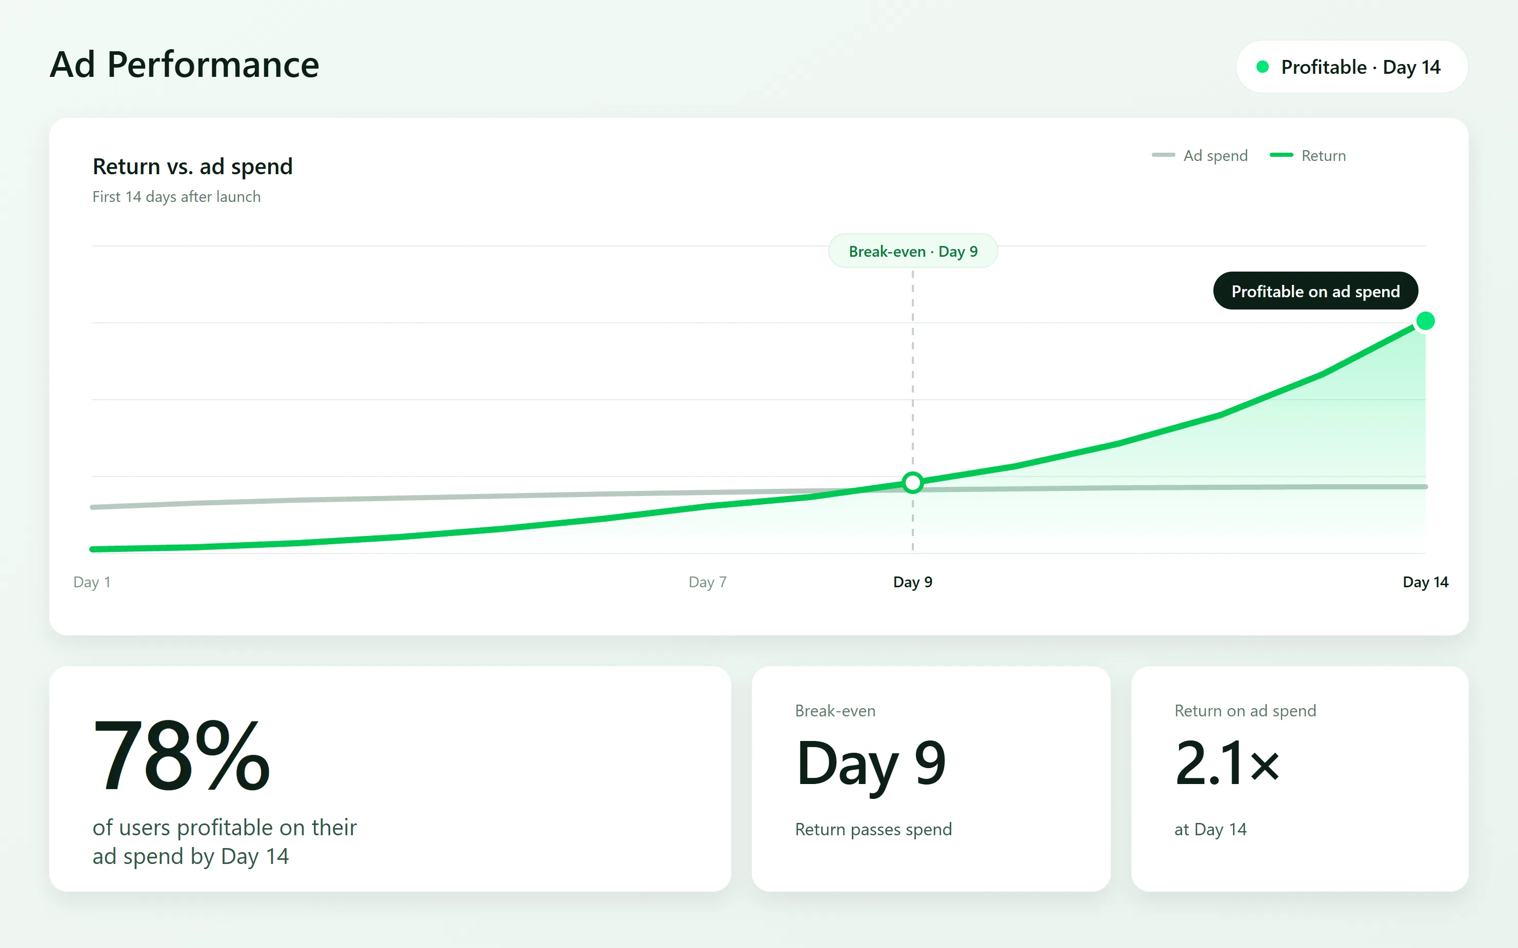1518x948 pixels.
Task: Select the Day 1 axis label
Action: 92,582
